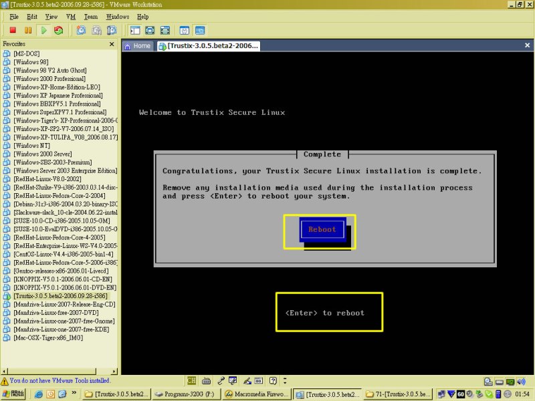Switch to the Home tab
The image size is (535, 401).
pos(138,46)
